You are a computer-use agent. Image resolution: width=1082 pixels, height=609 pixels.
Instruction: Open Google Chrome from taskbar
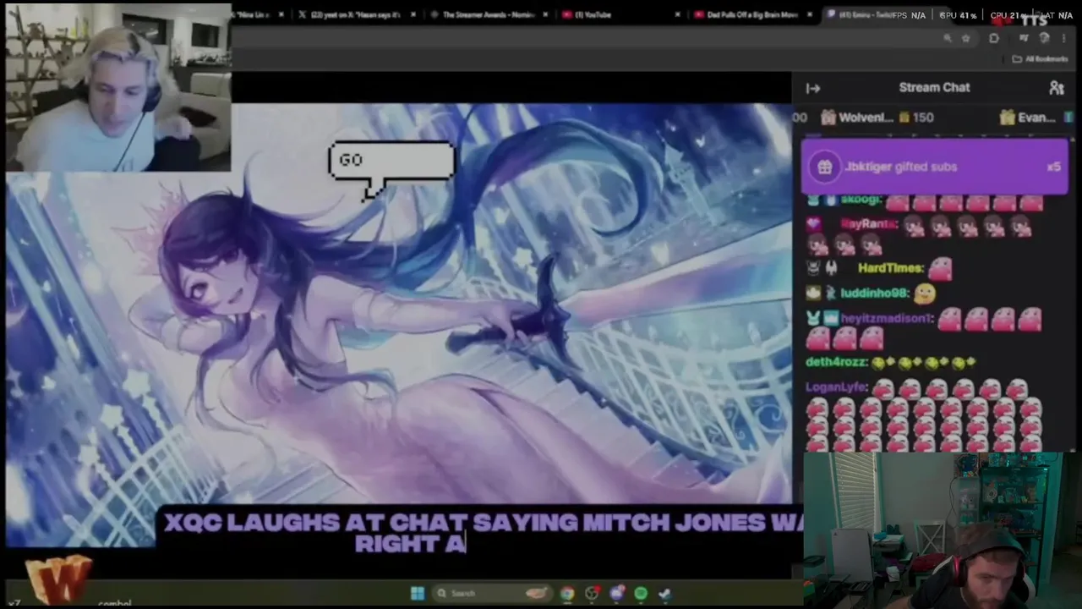coord(566,593)
